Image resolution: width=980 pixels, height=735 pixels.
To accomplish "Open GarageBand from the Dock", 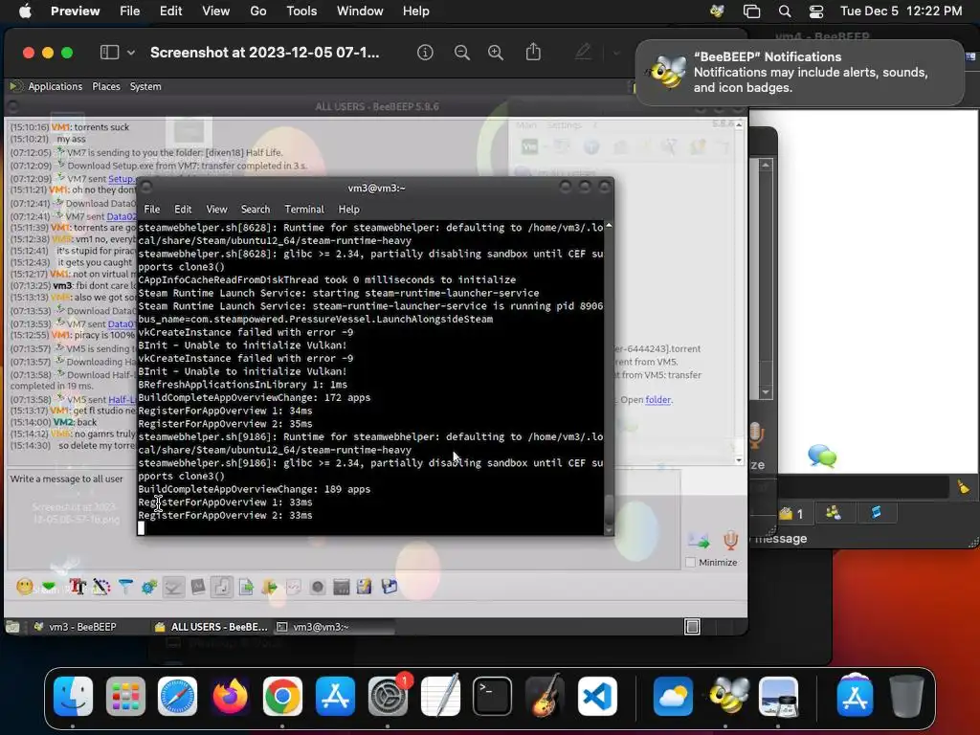I will click(545, 697).
